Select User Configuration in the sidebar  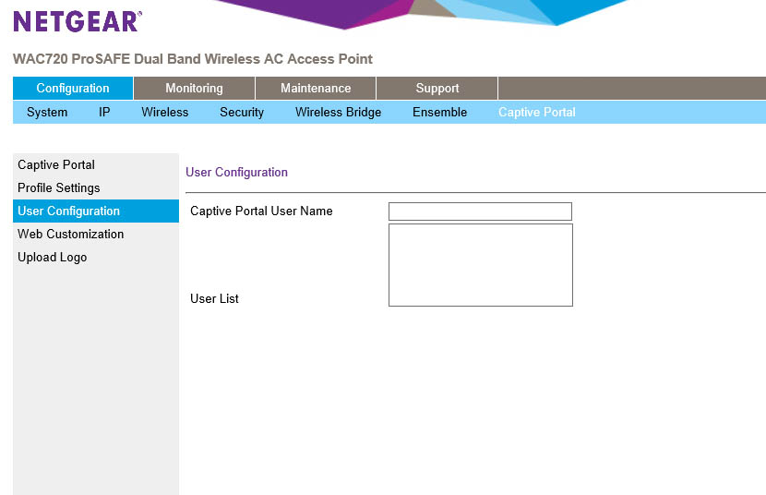[x=96, y=211]
